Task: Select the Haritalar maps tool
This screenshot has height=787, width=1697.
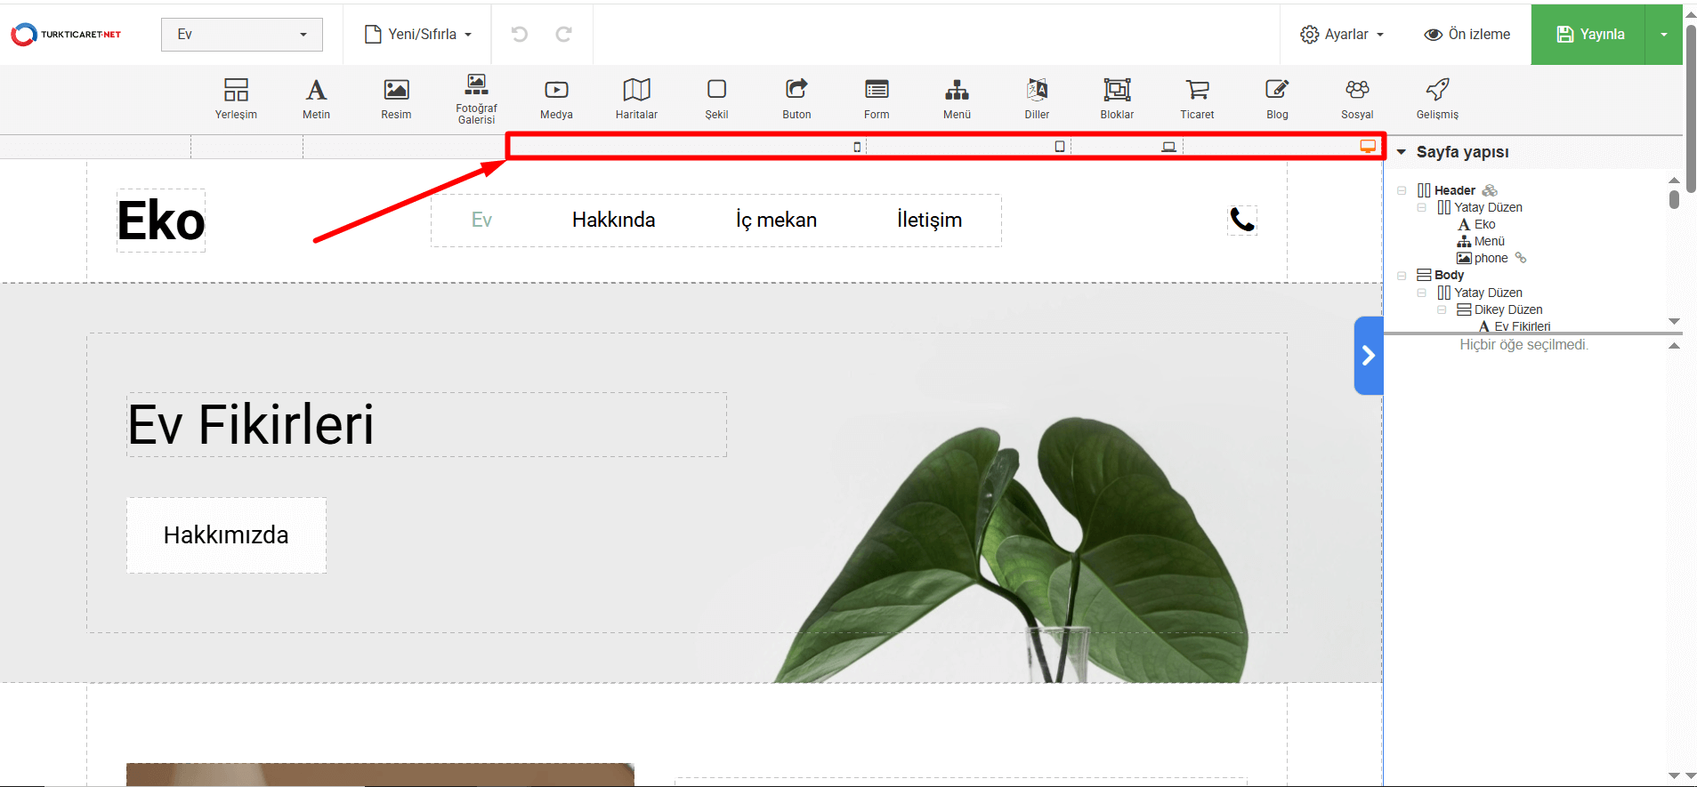Action: (636, 98)
